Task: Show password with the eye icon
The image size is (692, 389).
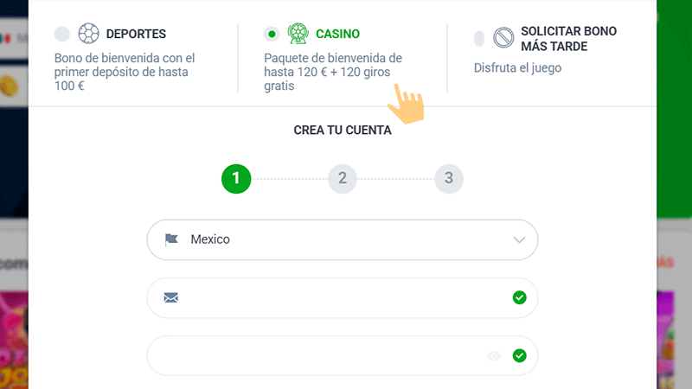Action: click(x=494, y=355)
